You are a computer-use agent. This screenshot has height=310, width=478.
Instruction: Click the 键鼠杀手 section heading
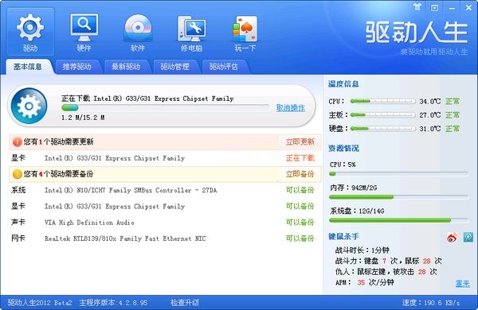[x=343, y=236]
